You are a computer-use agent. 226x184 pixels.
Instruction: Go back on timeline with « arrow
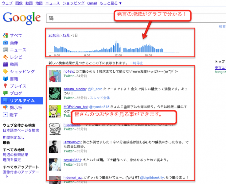(50, 56)
